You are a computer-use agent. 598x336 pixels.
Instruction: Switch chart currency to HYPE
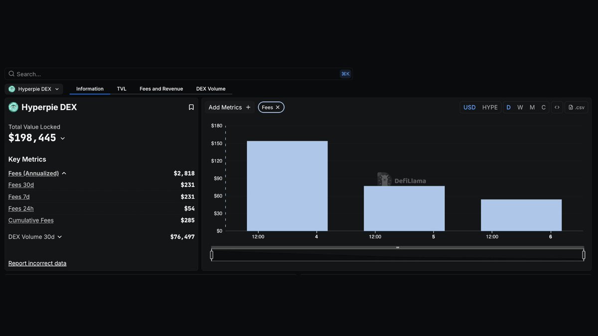point(490,107)
